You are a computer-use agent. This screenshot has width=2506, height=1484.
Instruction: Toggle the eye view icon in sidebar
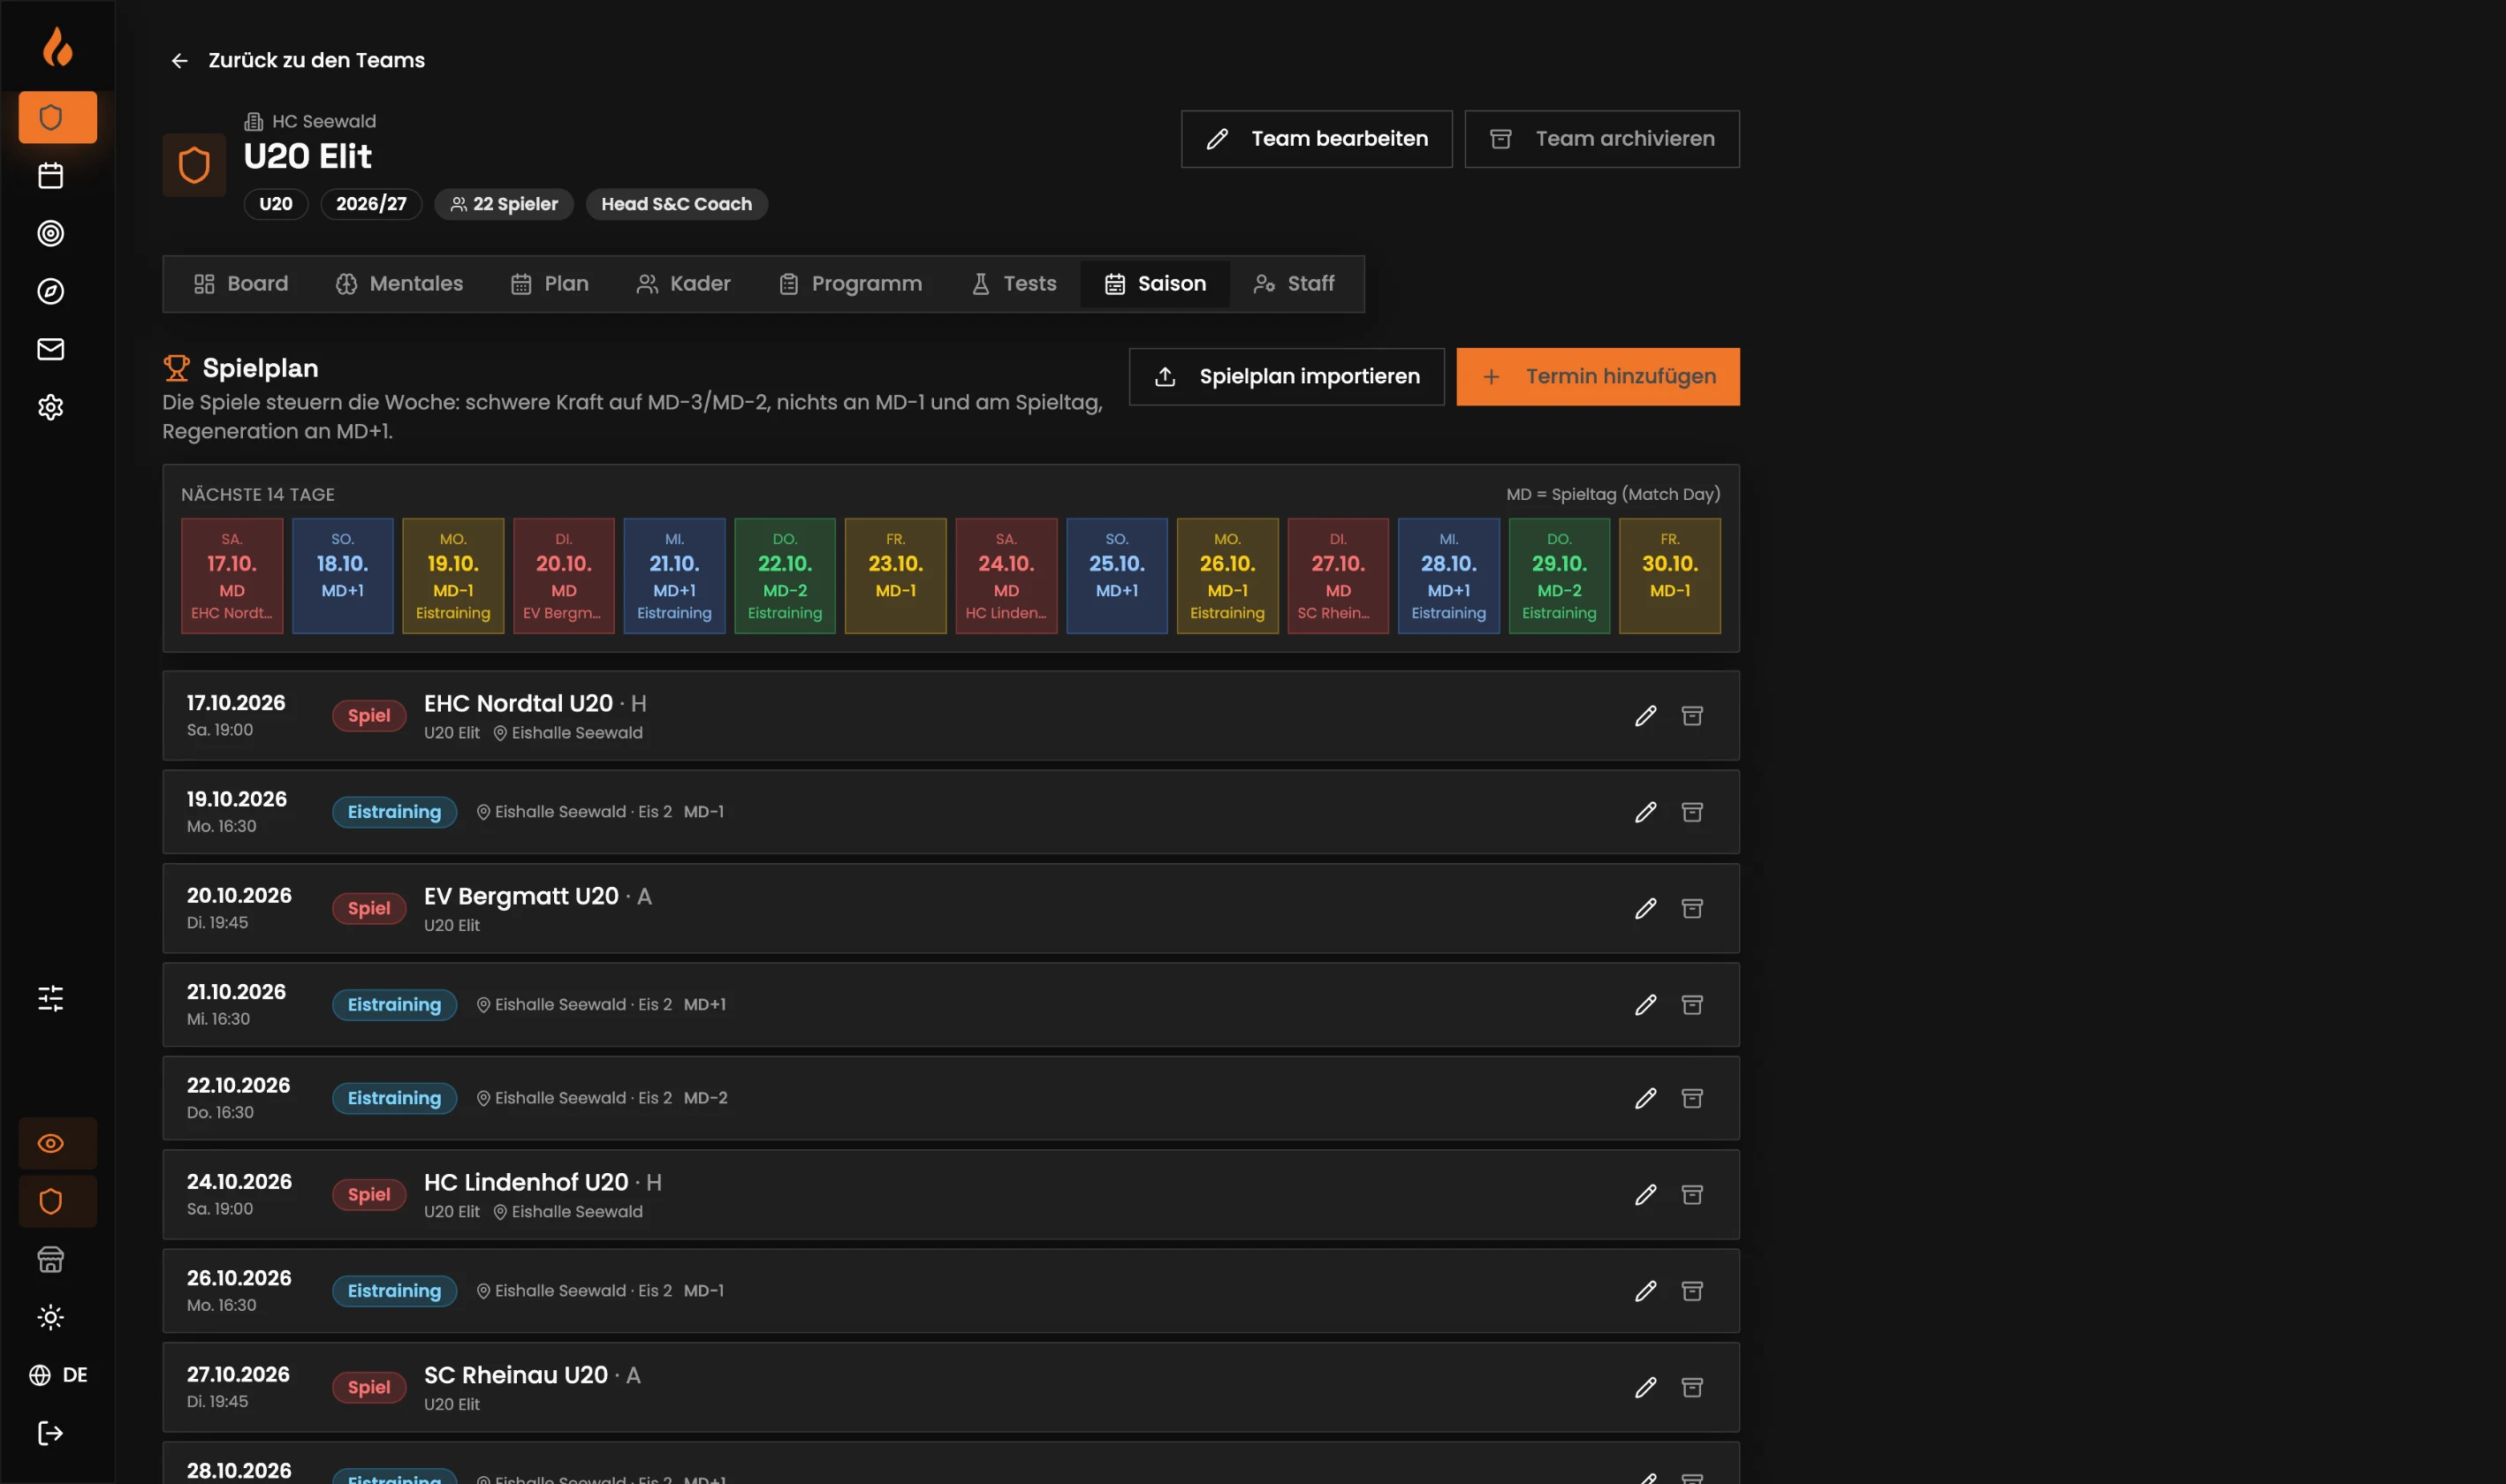57,1143
